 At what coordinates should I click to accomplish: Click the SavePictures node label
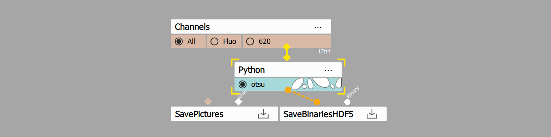(x=199, y=114)
